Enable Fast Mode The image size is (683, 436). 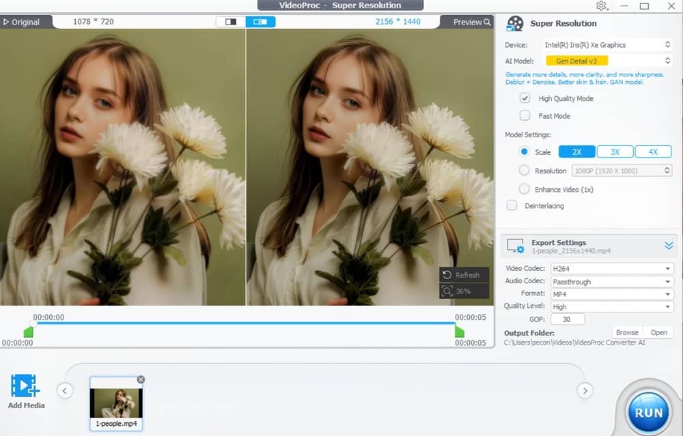click(525, 115)
